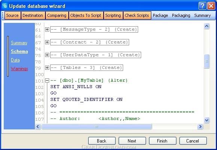Open the Data link in sidebar
Image resolution: width=217 pixels, height=150 pixels.
tap(15, 60)
